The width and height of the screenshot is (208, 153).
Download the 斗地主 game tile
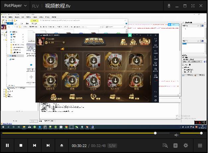pyautogui.click(x=94, y=80)
